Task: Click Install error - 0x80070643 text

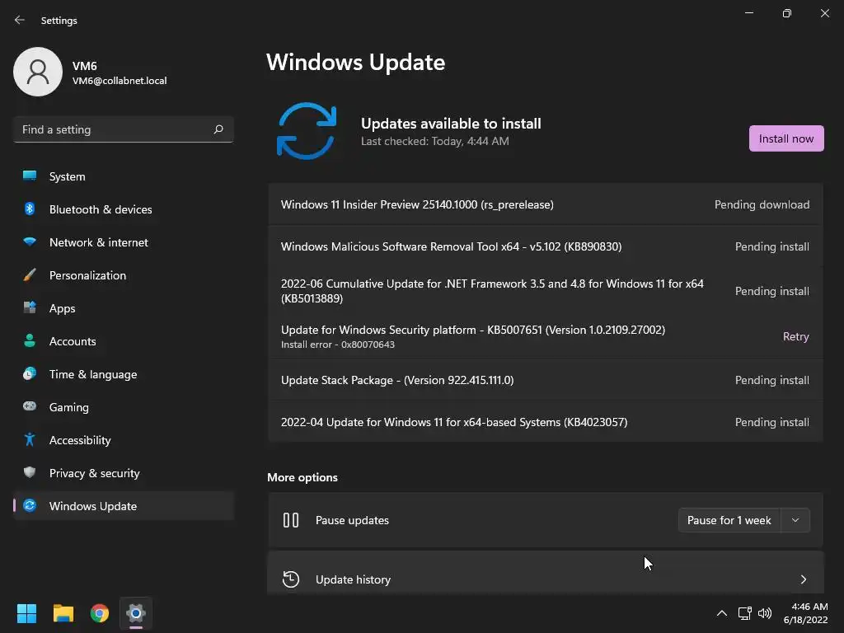Action: click(x=337, y=345)
